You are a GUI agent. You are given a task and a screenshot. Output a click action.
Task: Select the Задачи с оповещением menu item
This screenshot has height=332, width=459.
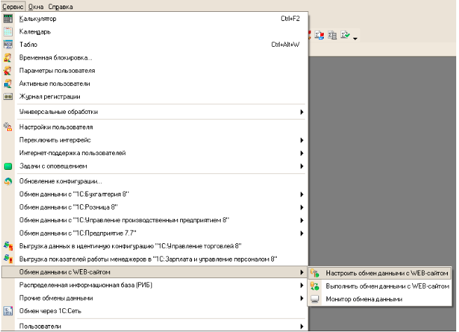[x=155, y=166]
